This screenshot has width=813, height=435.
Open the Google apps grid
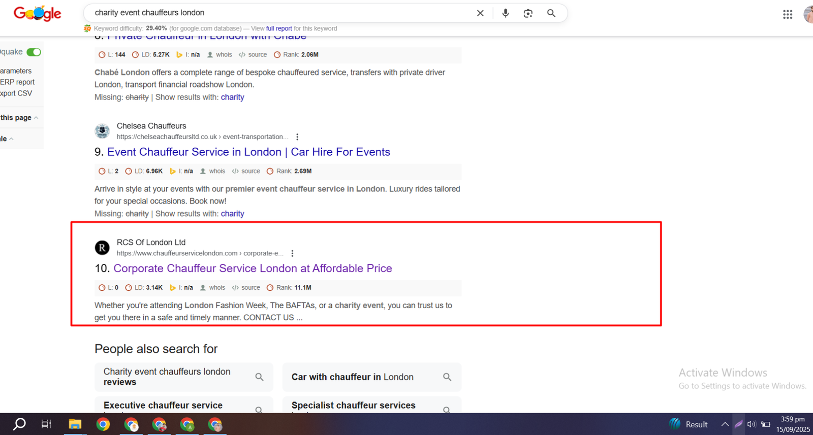pos(787,15)
